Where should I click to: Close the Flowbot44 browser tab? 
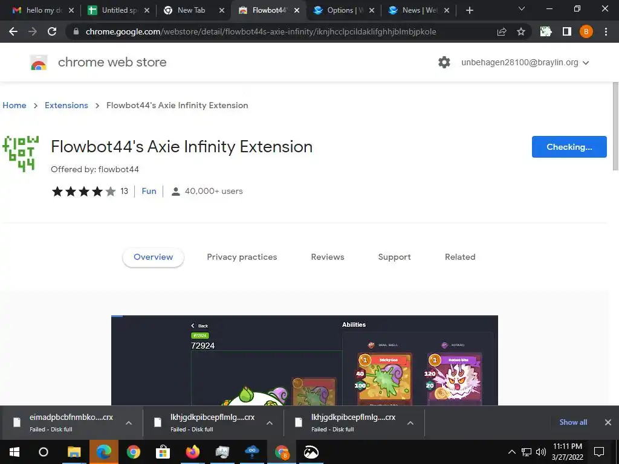click(x=297, y=11)
